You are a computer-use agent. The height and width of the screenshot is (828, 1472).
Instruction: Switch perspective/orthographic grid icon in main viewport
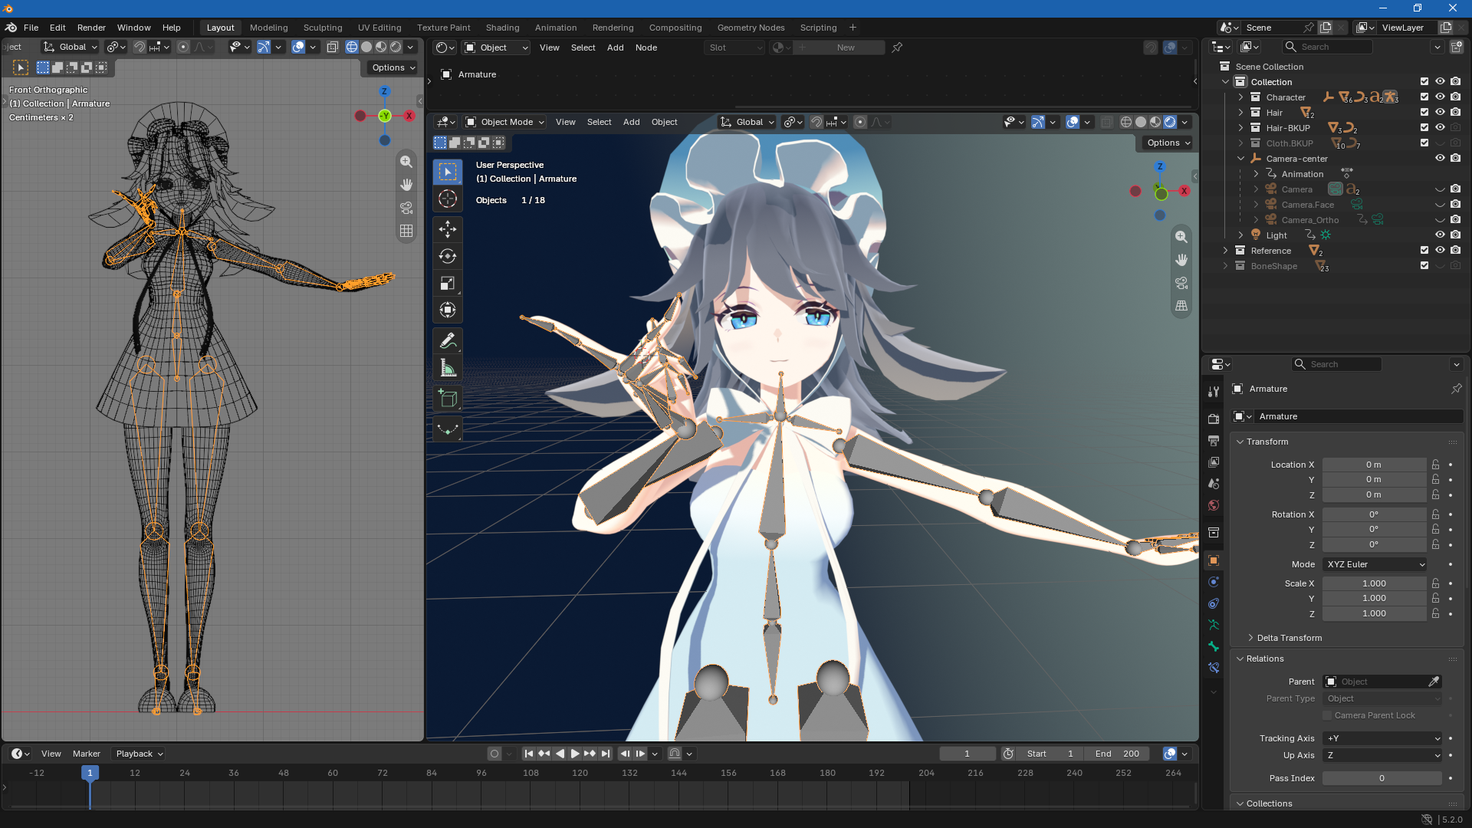[1181, 306]
